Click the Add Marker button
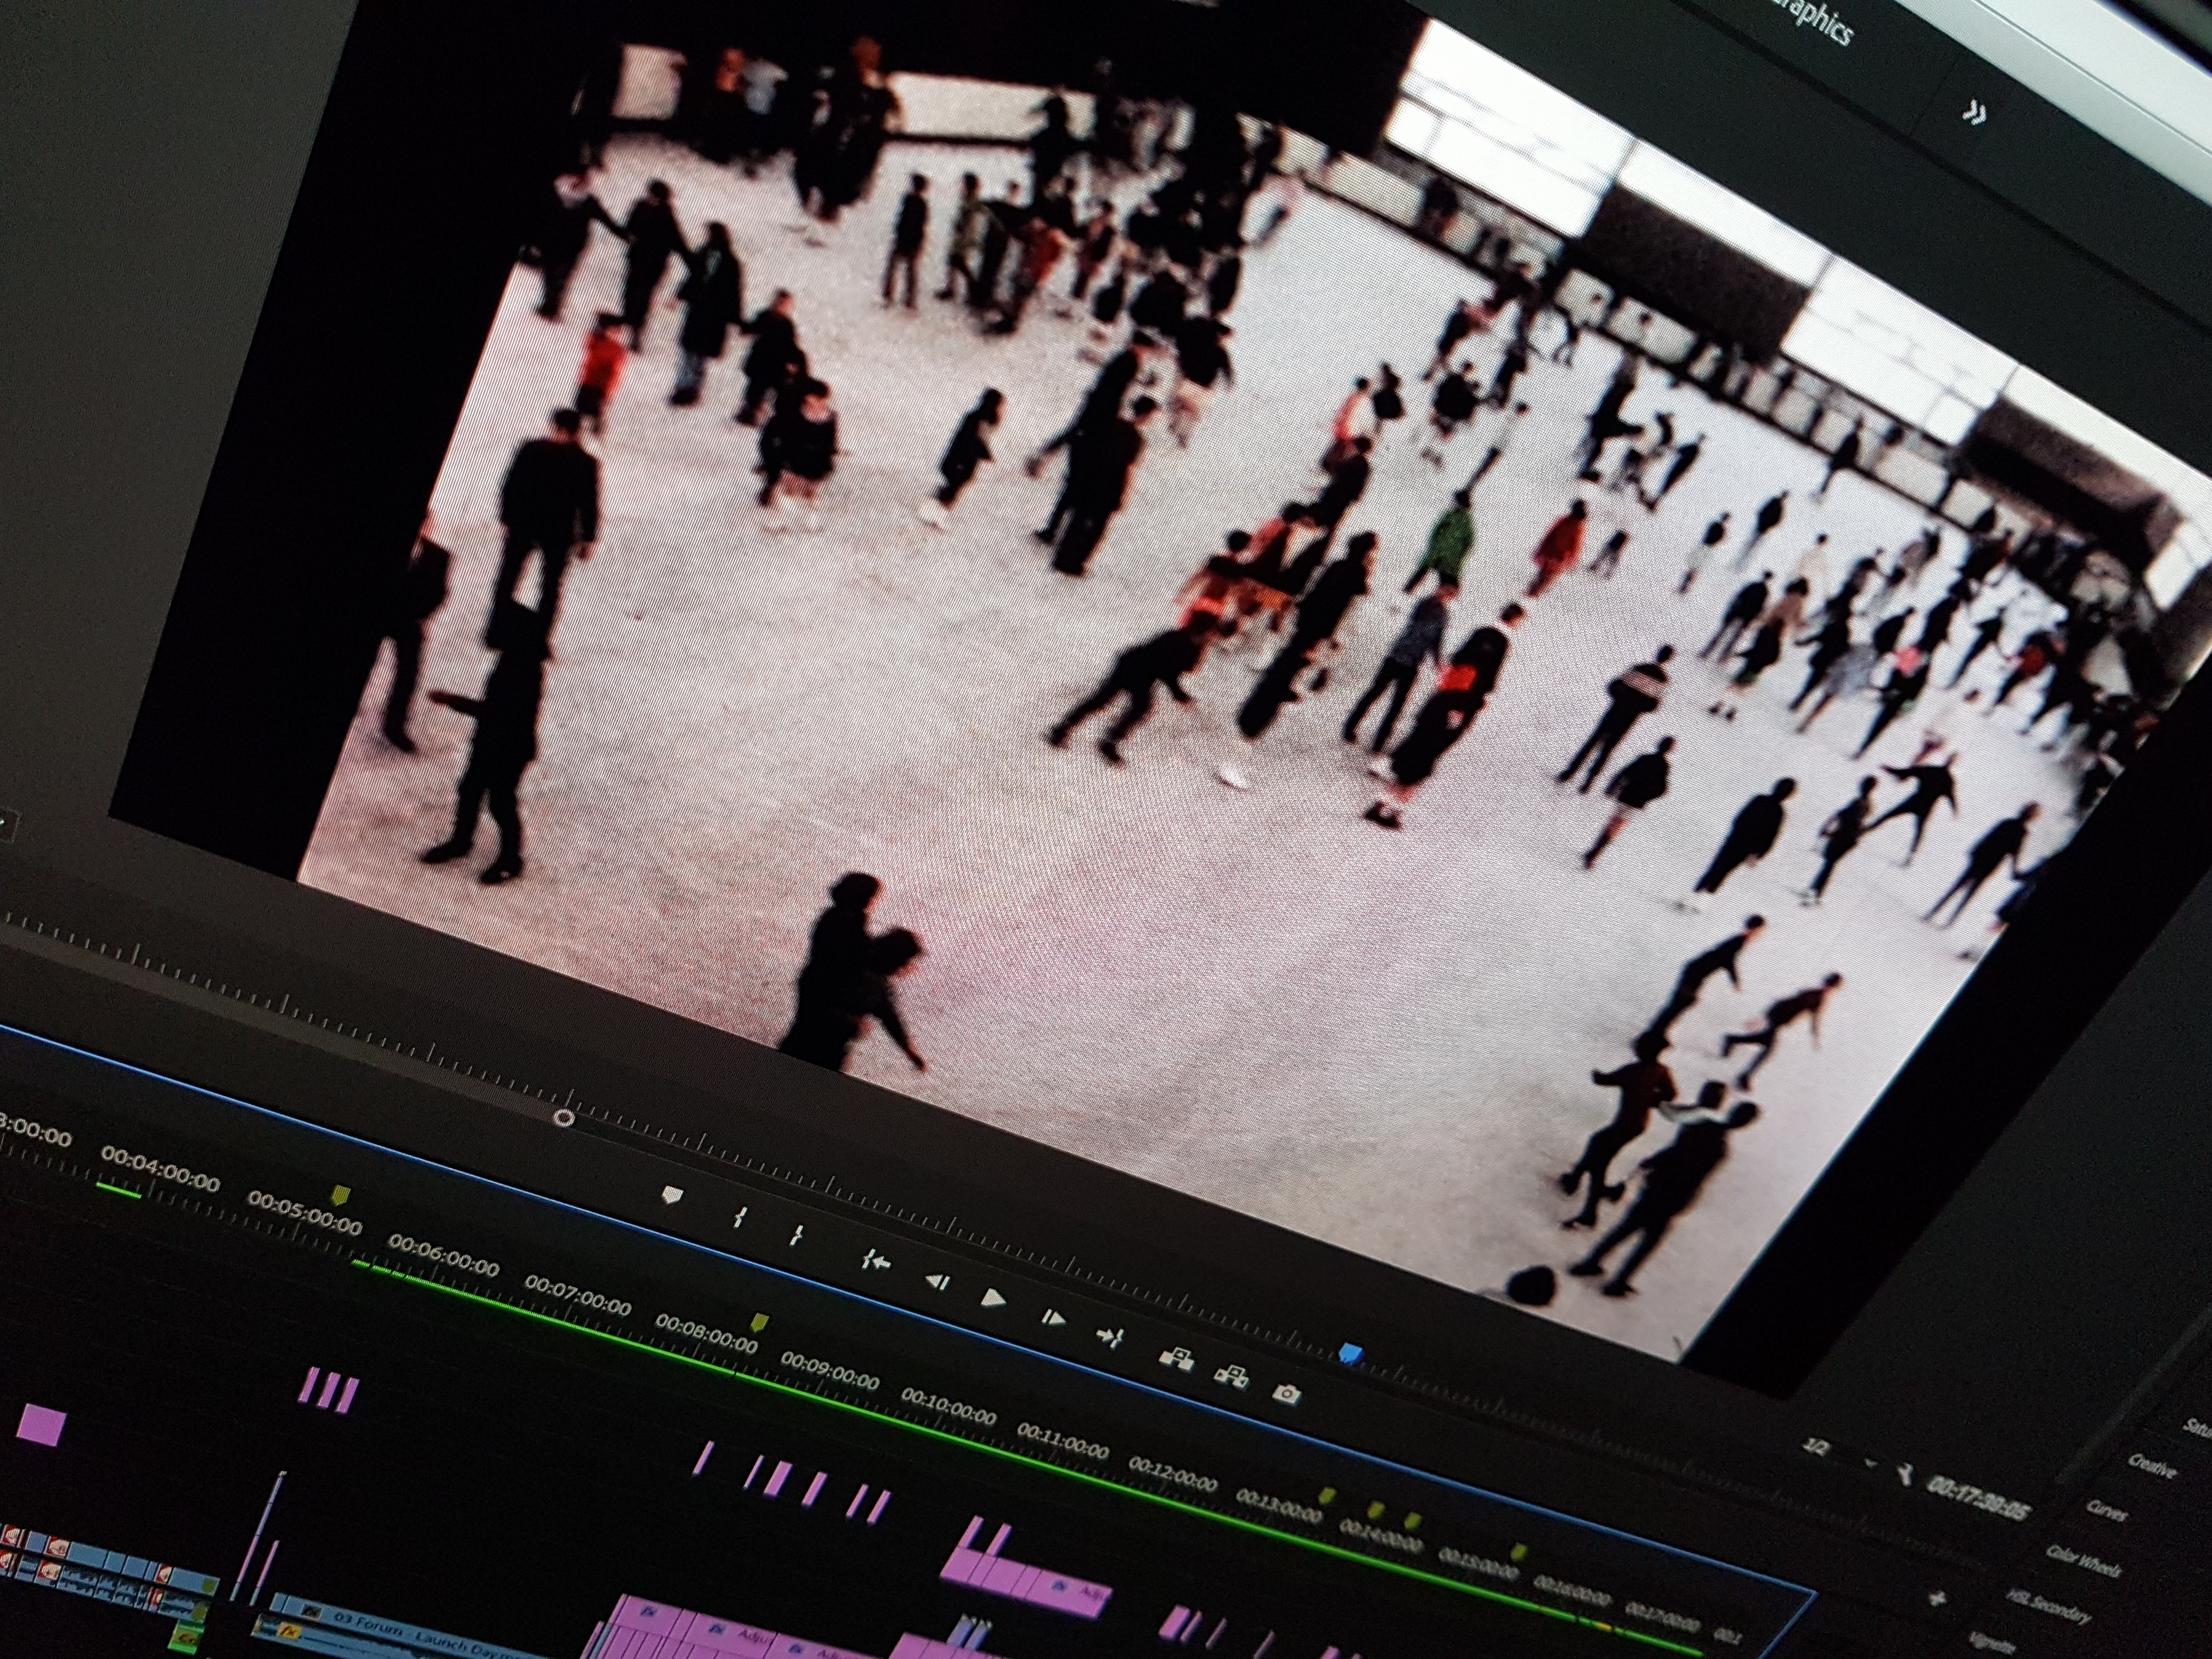Viewport: 2212px width, 1659px height. tap(672, 1194)
